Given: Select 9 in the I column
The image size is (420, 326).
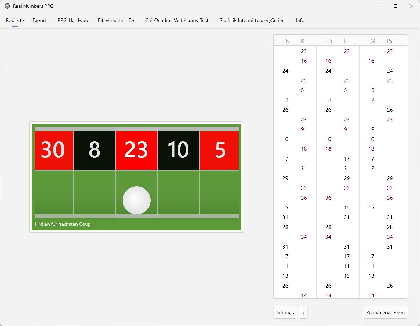Looking at the screenshot, I should click(345, 129).
